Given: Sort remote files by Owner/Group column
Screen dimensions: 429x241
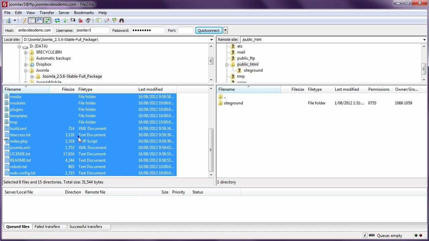Looking at the screenshot, I should [x=407, y=89].
